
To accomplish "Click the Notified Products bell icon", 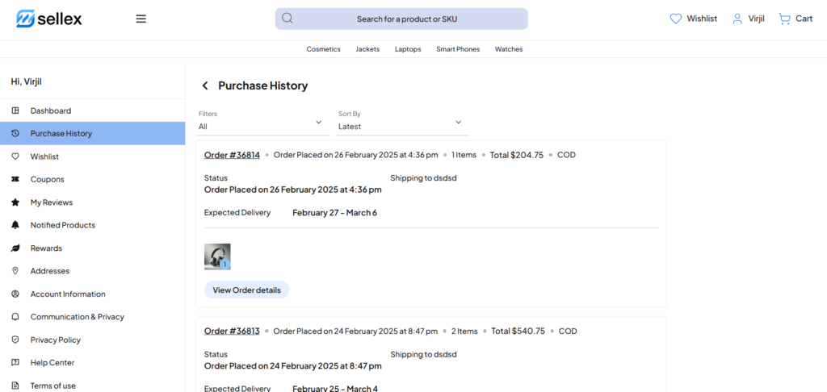I will pyautogui.click(x=15, y=225).
